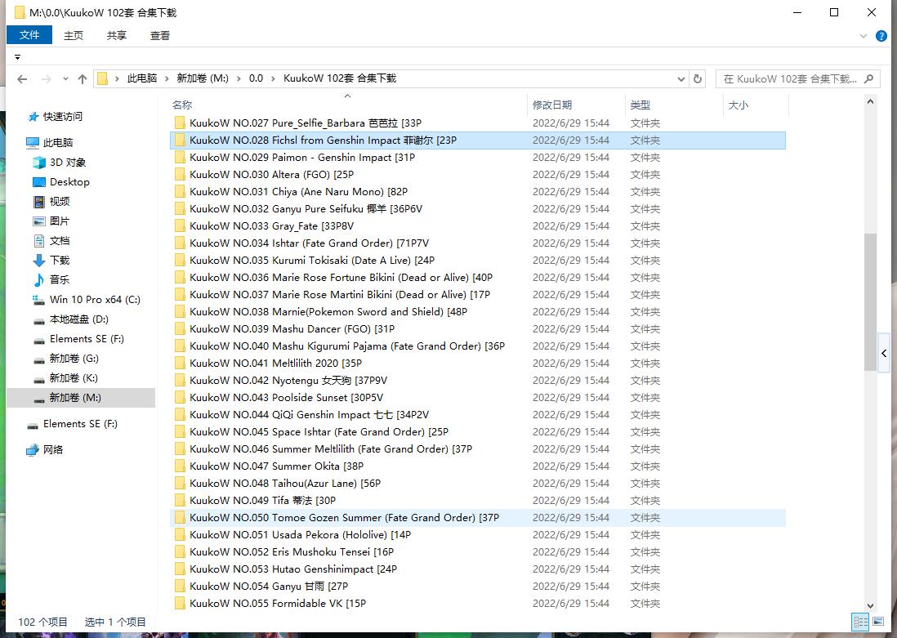Select 此电脑 in the navigation pane

point(58,142)
